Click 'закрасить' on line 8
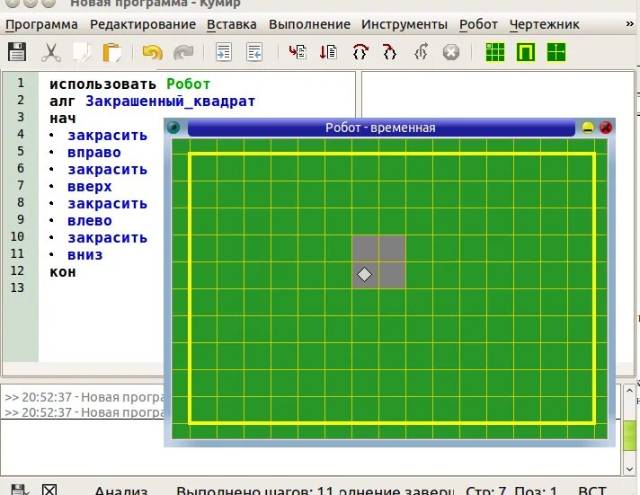Image resolution: width=640 pixels, height=495 pixels. [x=107, y=204]
